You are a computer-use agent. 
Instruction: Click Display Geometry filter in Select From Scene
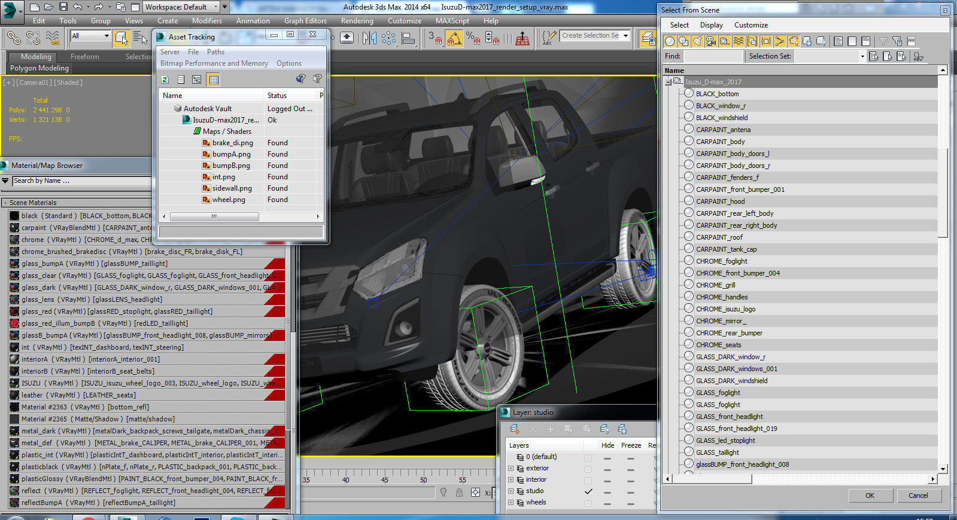point(670,41)
